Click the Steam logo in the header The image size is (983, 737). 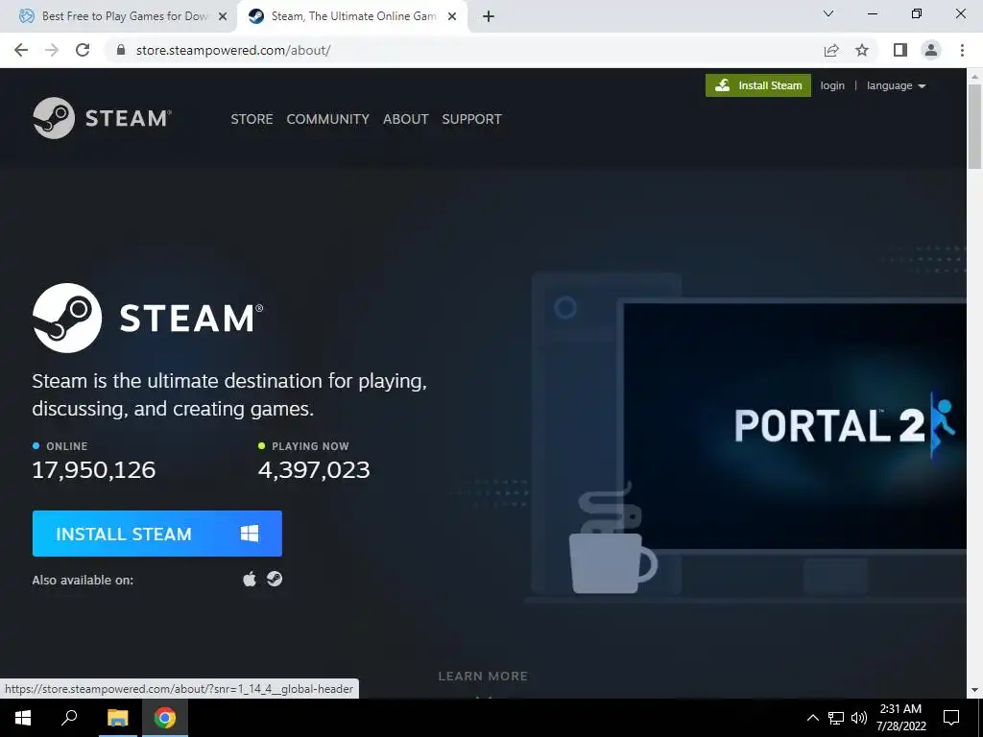tap(102, 118)
